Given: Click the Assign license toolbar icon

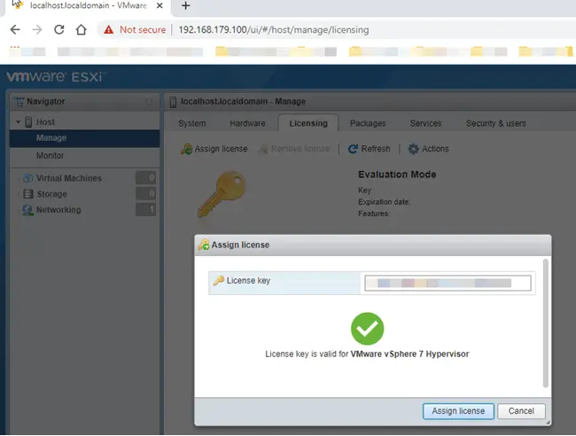Looking at the screenshot, I should [187, 149].
